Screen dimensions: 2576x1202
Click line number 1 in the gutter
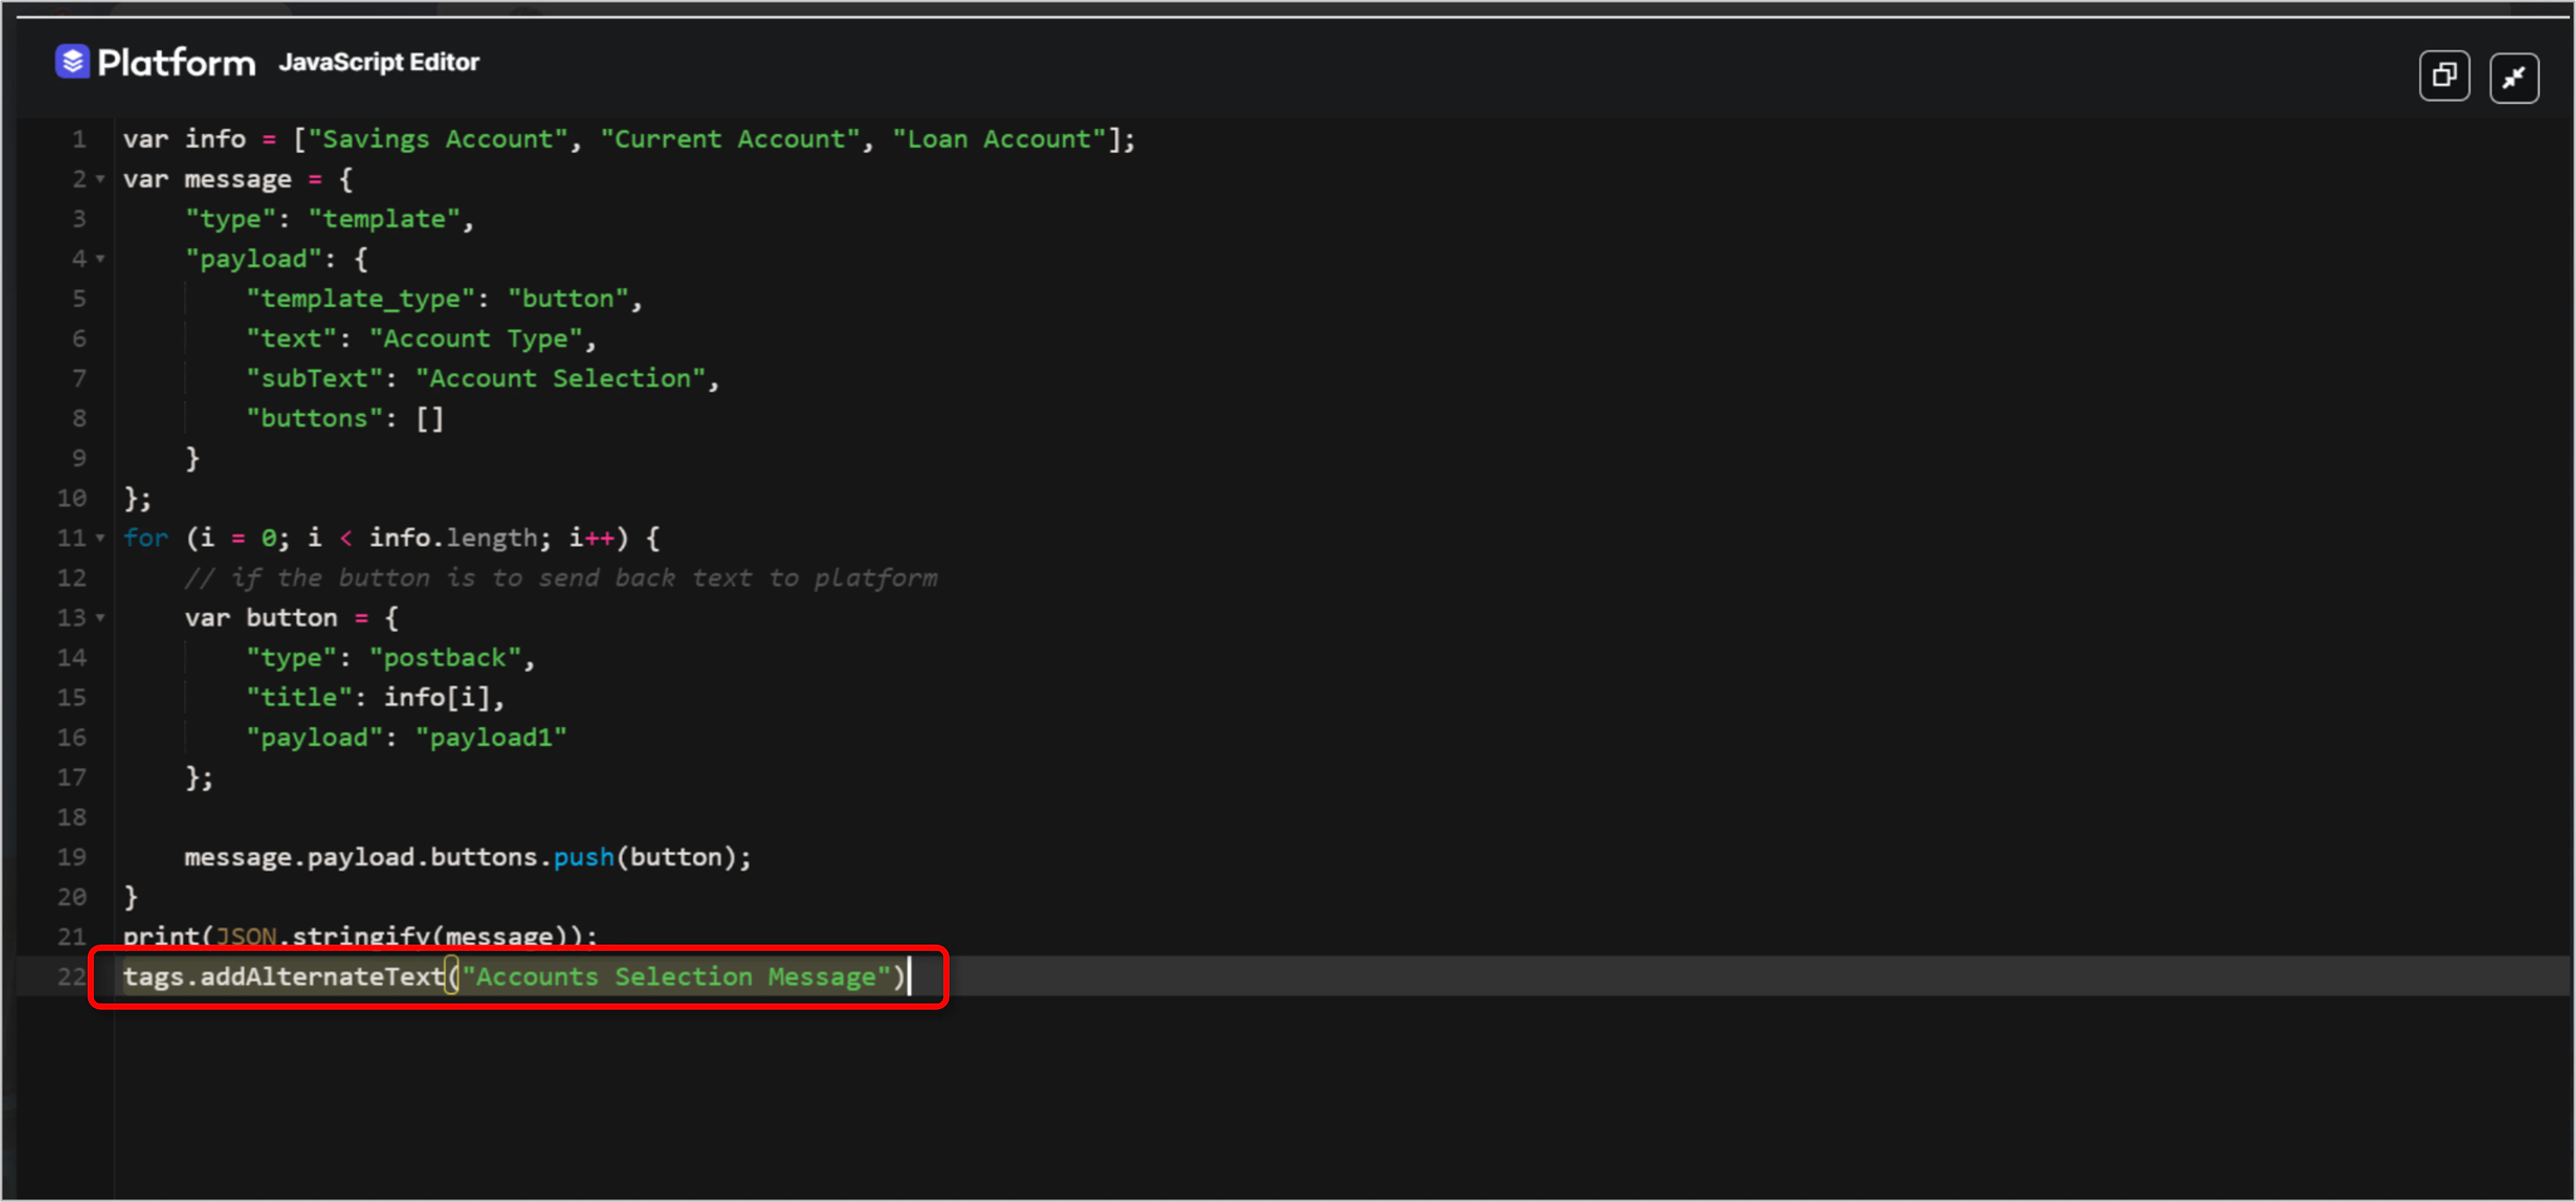coord(78,139)
